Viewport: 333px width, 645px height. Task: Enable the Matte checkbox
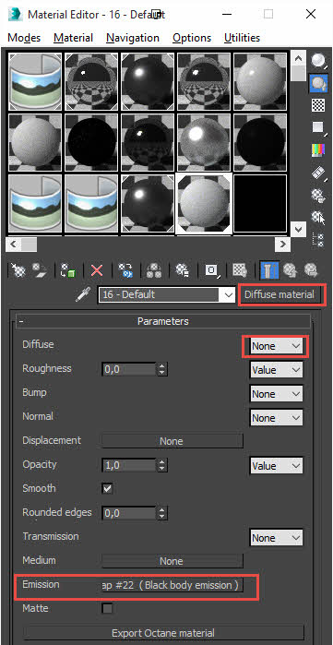coord(107,608)
